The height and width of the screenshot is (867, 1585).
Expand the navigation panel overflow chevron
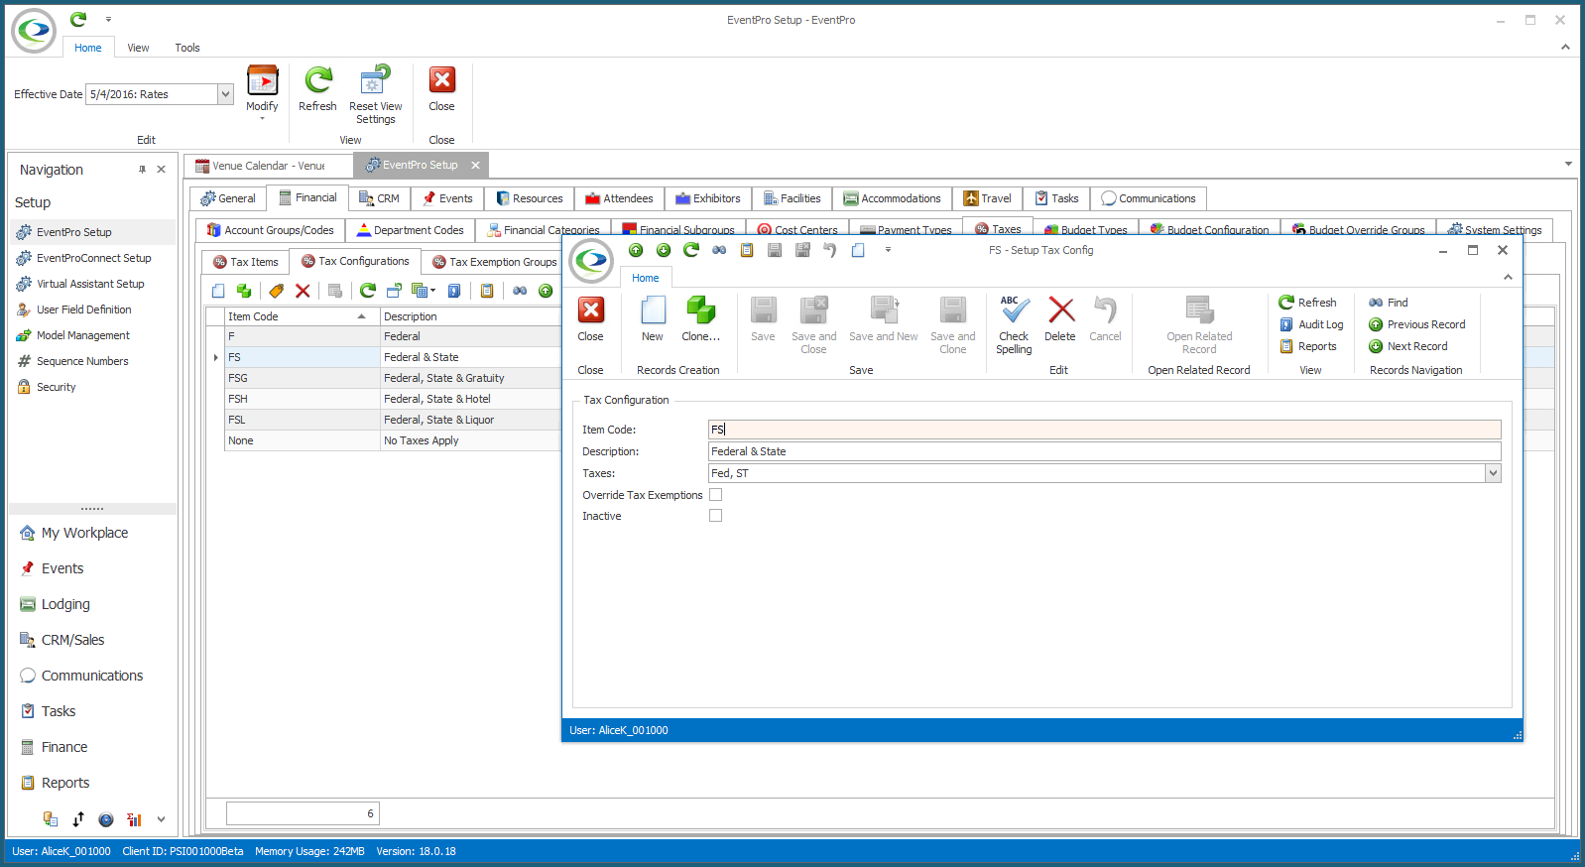point(161,819)
